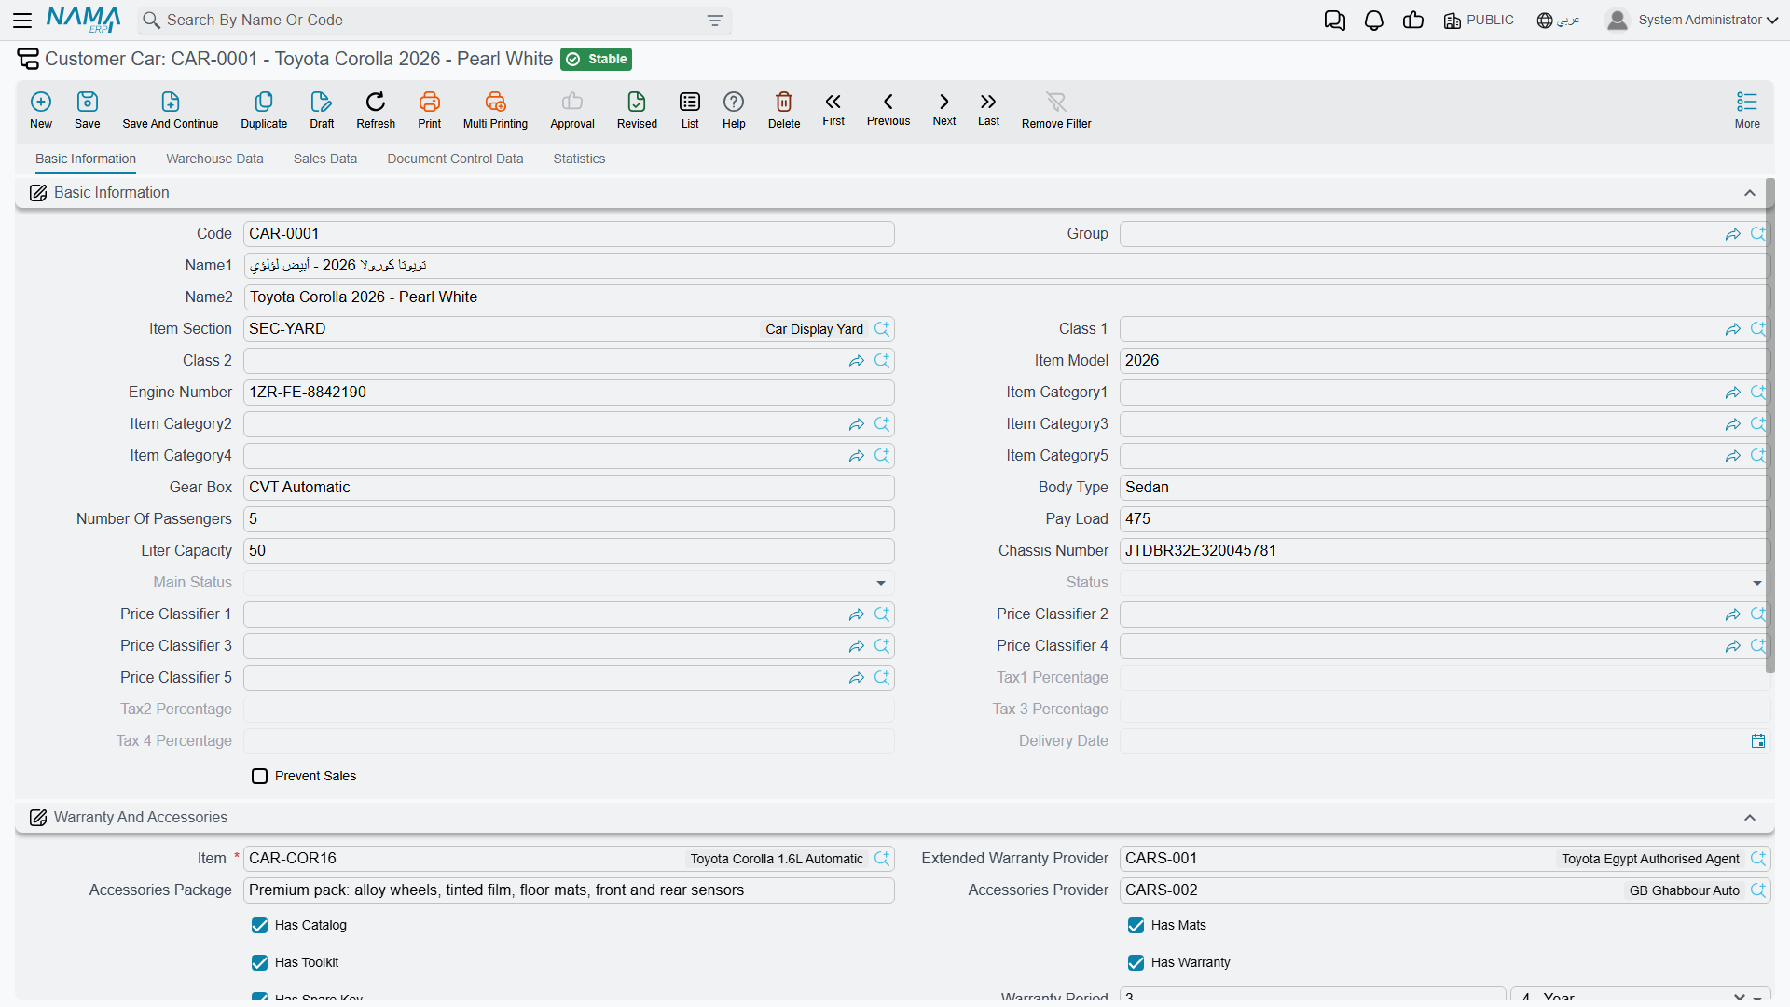Open the notifications bell

click(1374, 21)
